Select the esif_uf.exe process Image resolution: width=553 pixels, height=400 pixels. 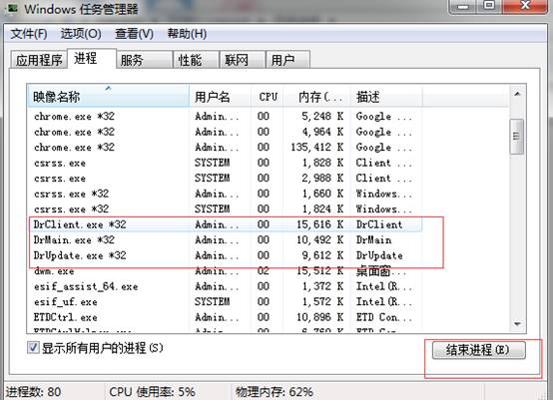(226, 302)
